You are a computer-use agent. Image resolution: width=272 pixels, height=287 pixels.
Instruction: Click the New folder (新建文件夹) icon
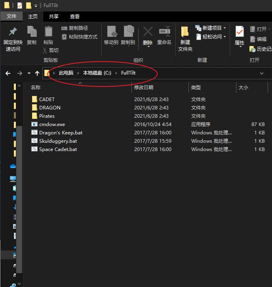coord(185,31)
